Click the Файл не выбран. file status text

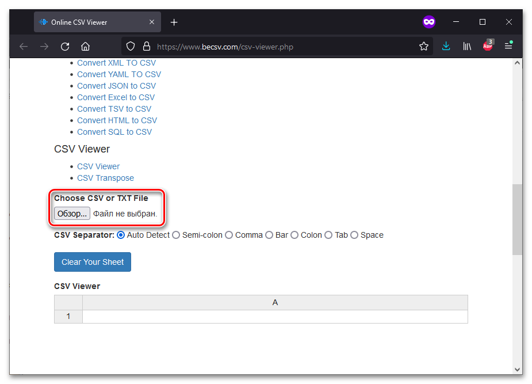(125, 214)
